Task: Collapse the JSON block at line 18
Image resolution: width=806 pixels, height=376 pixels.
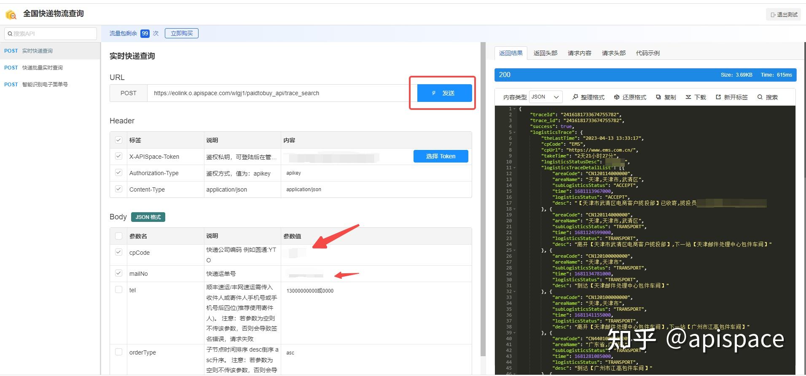Action: tap(515, 209)
